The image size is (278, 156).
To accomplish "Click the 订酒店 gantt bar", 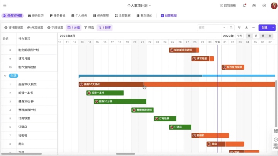I will pyautogui.click(x=180, y=127).
